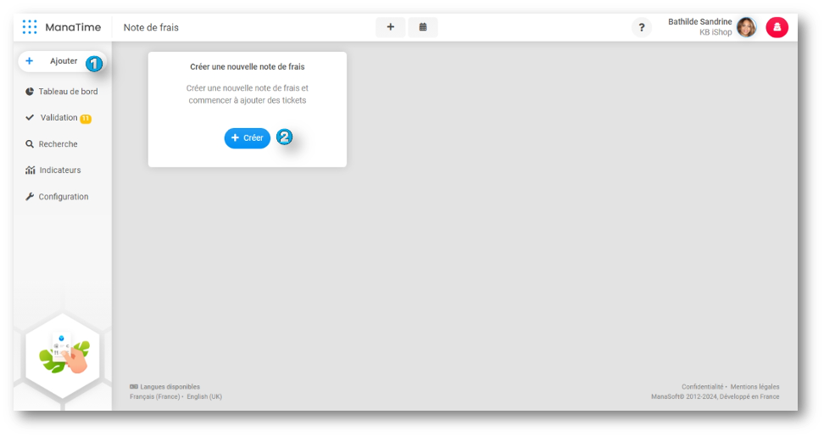Viewport: 824px width, 437px height.
Task: Click the pie chart icon for Tableau de bord
Action: point(30,92)
